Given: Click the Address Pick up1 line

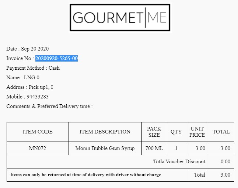Looking at the screenshot, I should click(29, 87).
